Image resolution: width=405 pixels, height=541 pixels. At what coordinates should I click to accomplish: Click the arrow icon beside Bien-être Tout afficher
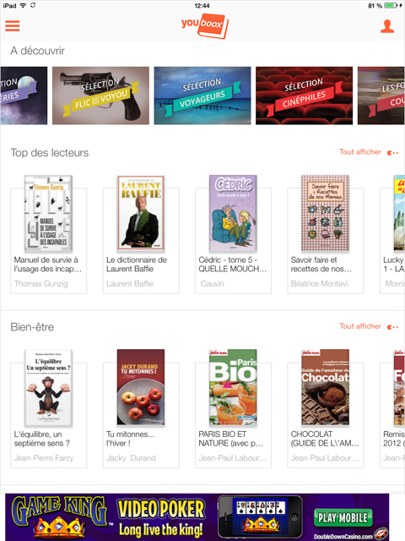pyautogui.click(x=393, y=327)
